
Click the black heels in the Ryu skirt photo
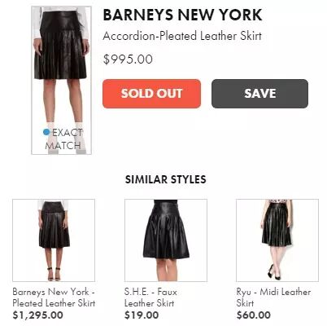pyautogui.click(x=274, y=274)
